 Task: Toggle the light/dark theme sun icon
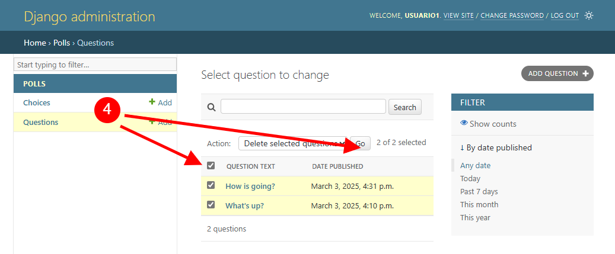(x=588, y=15)
